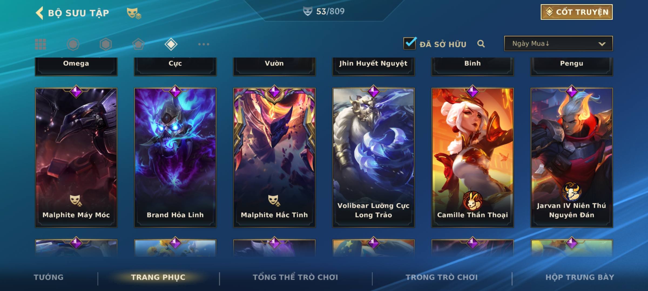Open the Ngày Mua sort dropdown

point(558,43)
